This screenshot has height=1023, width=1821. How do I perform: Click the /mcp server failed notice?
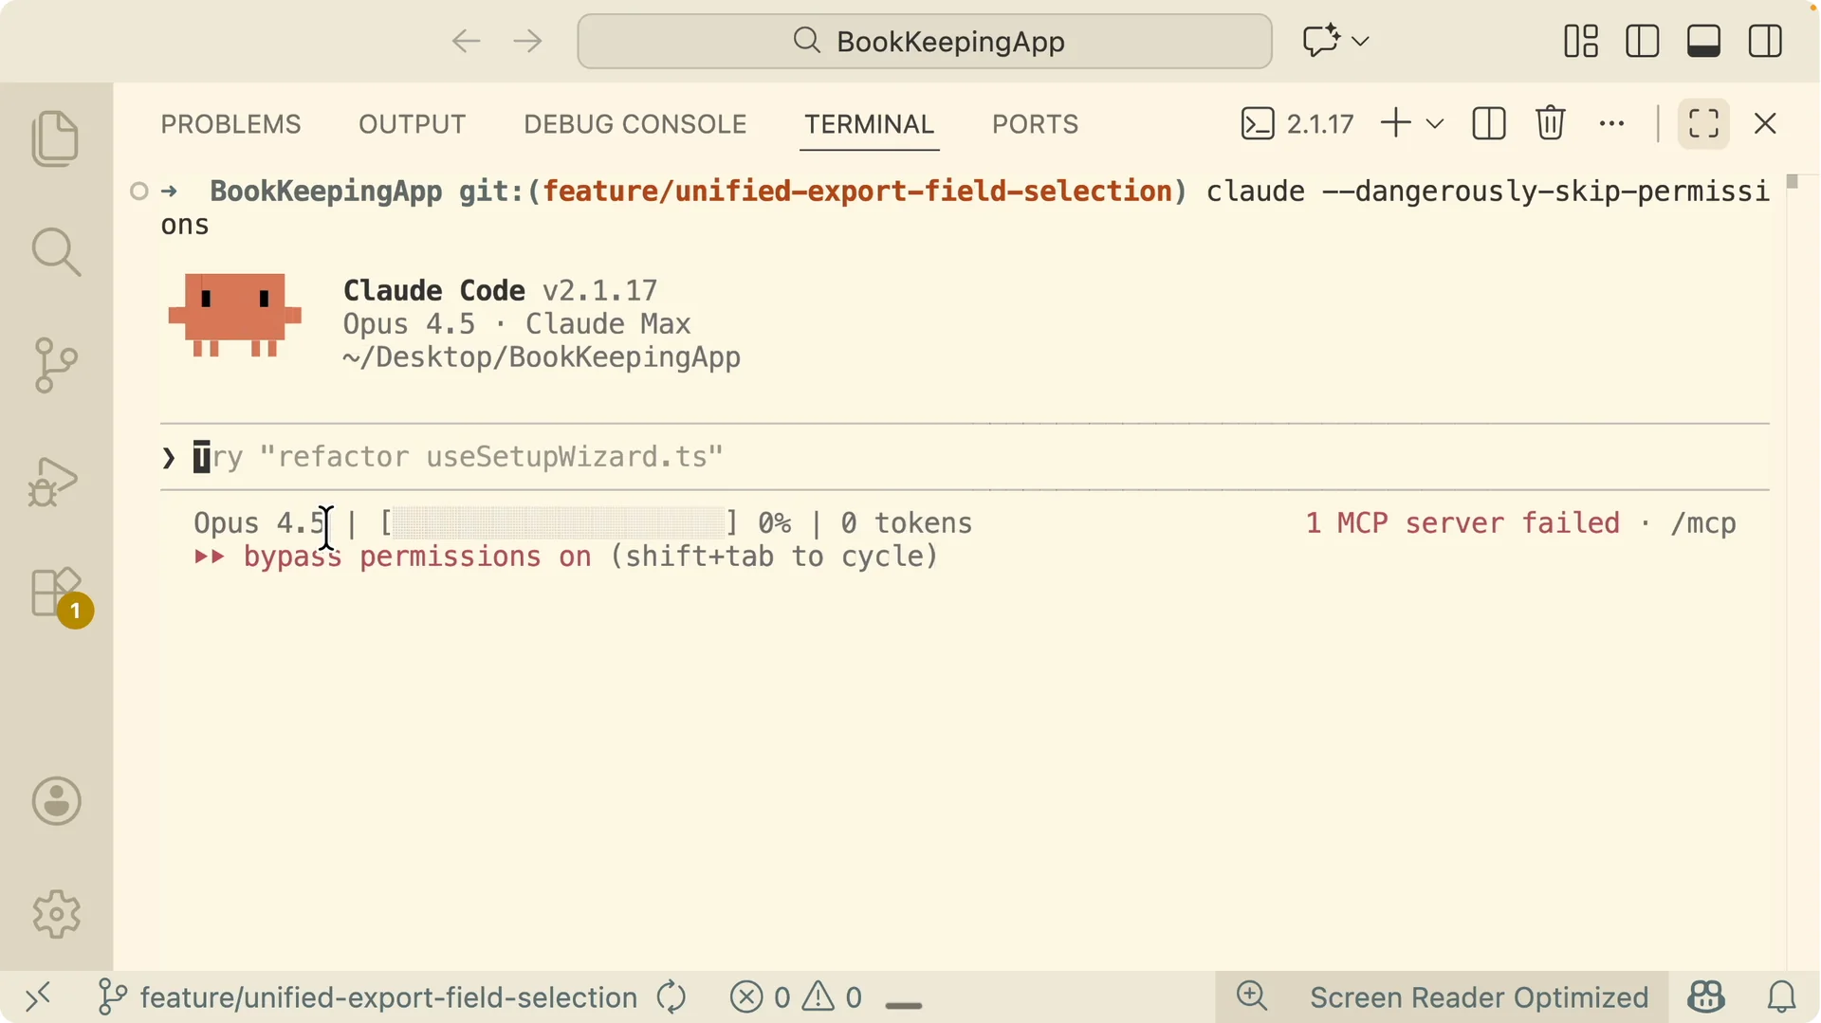click(x=1520, y=523)
